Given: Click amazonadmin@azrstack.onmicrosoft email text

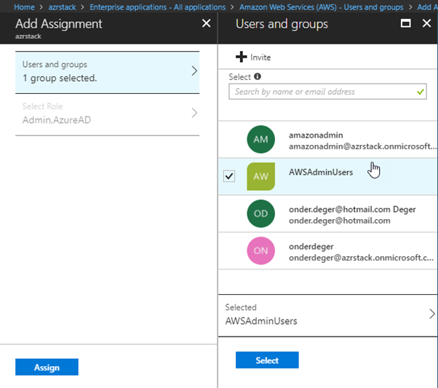Looking at the screenshot, I should tap(362, 146).
